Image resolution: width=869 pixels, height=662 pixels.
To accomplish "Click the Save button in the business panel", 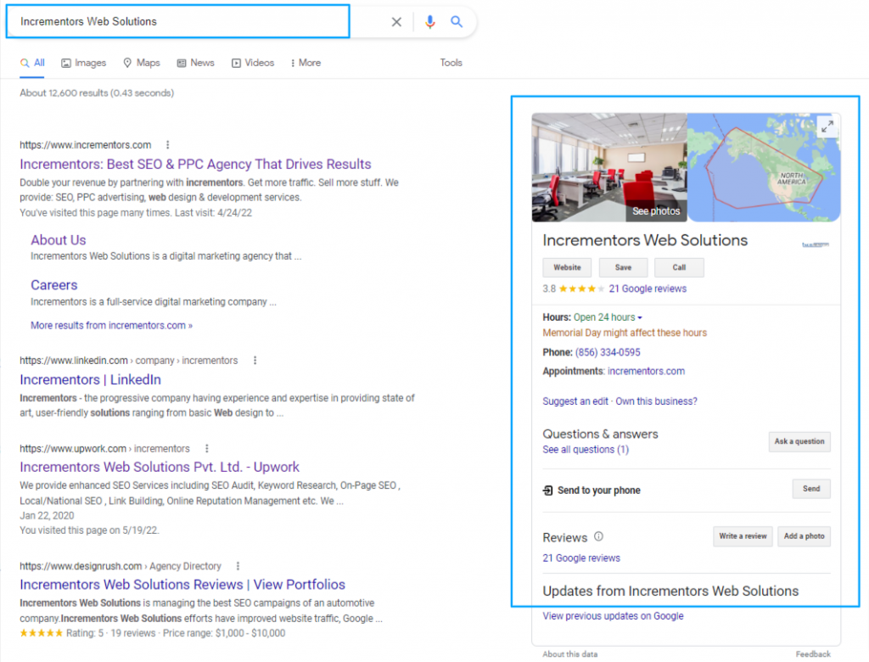I will click(x=623, y=267).
